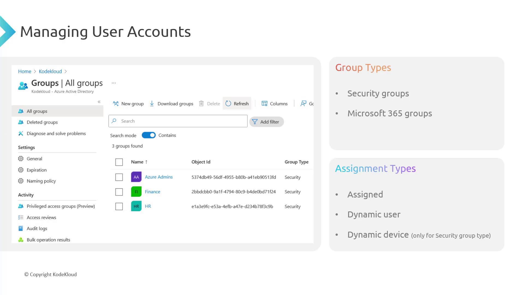Collapse the sidebar with double chevron

(x=99, y=102)
